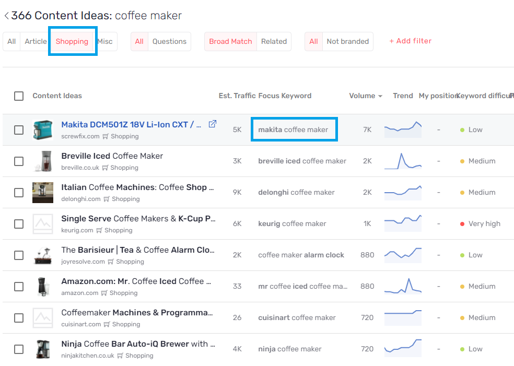The image size is (514, 366).
Task: Check the Single Serve Coffee Makers checkbox
Action: click(x=19, y=224)
